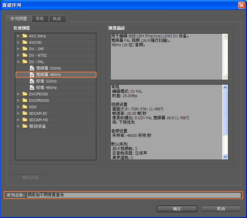This screenshot has width=247, height=218.
Task: Click the settings panel scroll down arrow
Action: point(225,157)
